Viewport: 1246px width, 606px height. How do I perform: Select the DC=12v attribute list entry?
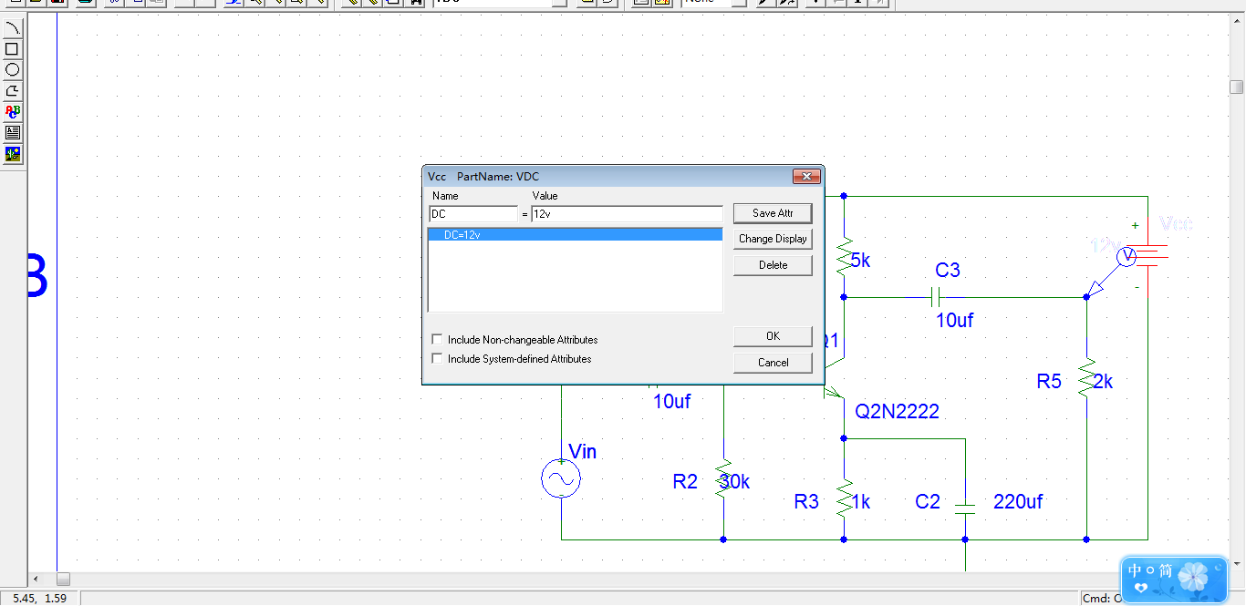pos(575,235)
